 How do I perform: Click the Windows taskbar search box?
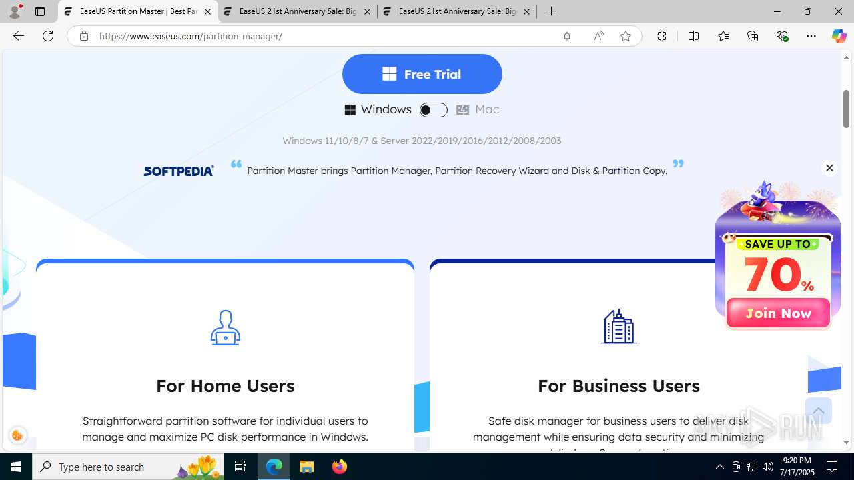pos(129,467)
